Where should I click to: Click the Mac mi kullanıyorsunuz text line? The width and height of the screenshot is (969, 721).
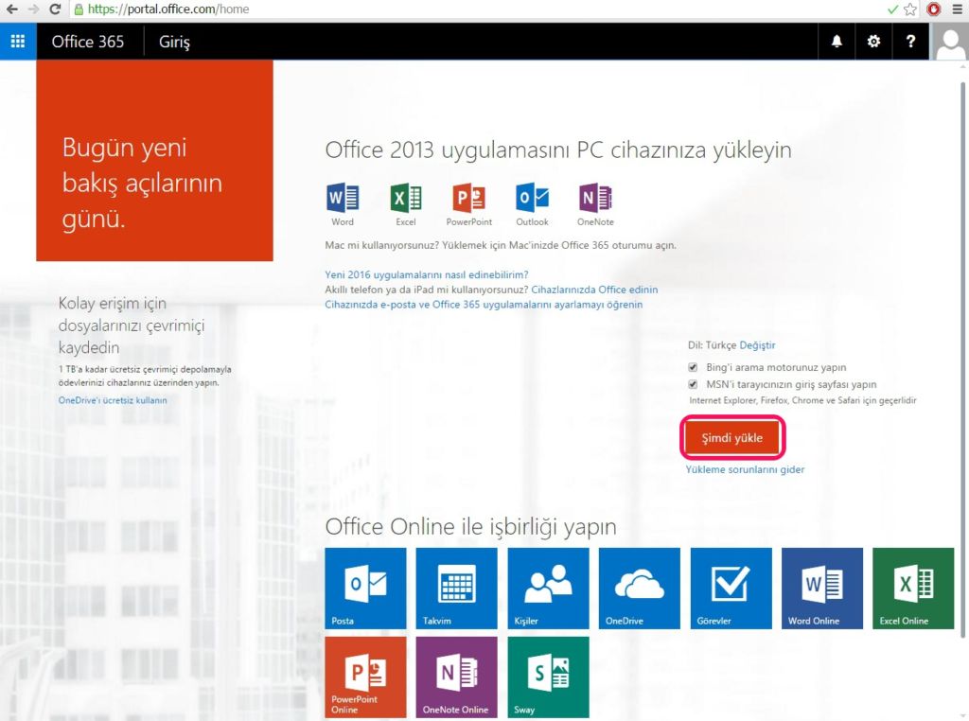pyautogui.click(x=501, y=245)
